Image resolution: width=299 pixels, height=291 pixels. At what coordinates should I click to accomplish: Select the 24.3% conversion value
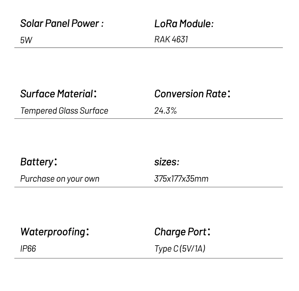click(x=165, y=111)
